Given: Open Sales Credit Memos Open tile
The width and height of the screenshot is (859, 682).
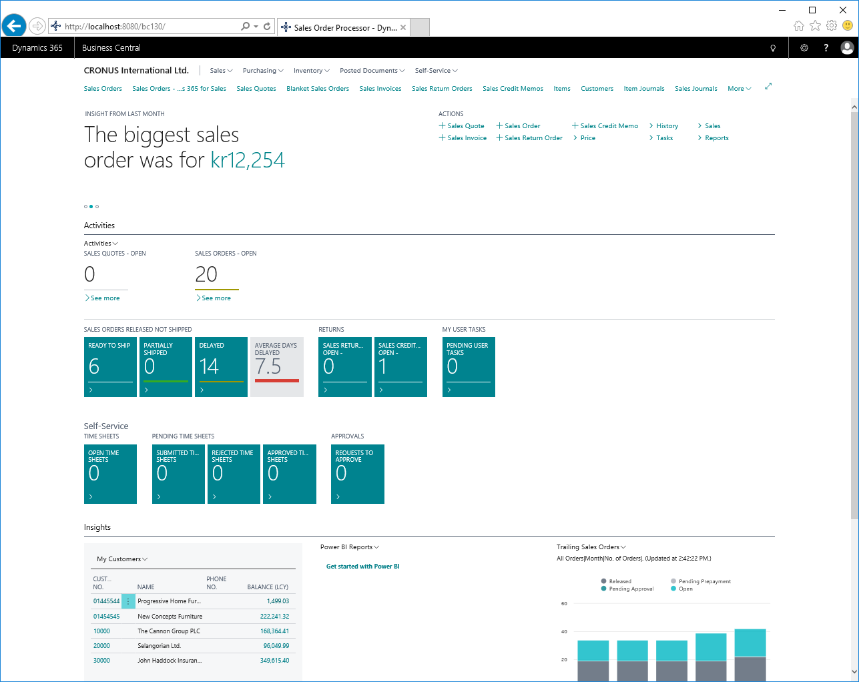Looking at the screenshot, I should (x=400, y=367).
